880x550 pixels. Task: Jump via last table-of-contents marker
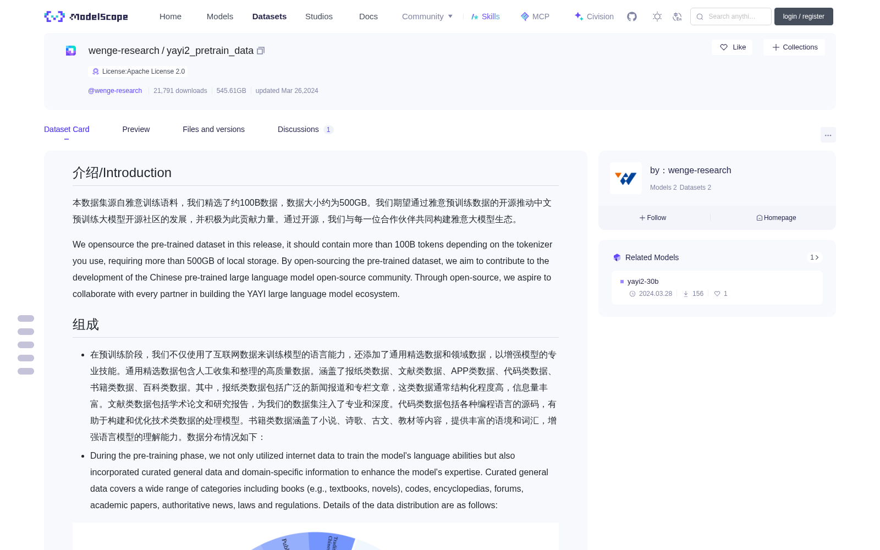click(x=26, y=371)
